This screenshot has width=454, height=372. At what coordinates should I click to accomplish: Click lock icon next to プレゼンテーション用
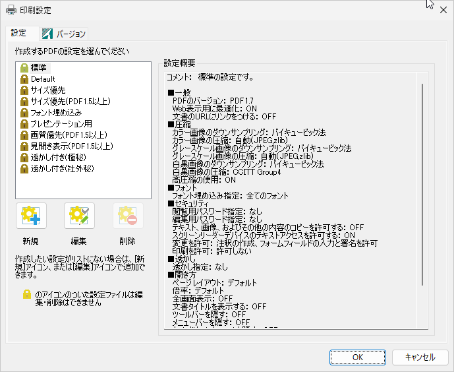pyautogui.click(x=24, y=124)
